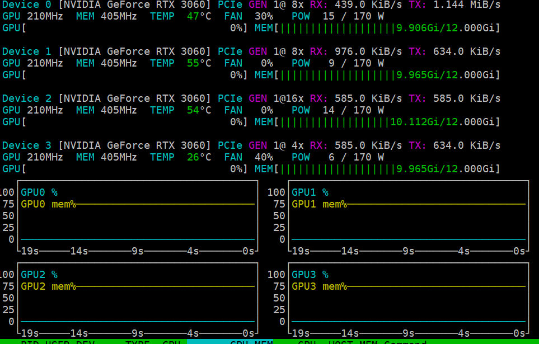This screenshot has height=344, width=539.
Task: Click the GPU1 mem% legend label
Action: (320, 204)
